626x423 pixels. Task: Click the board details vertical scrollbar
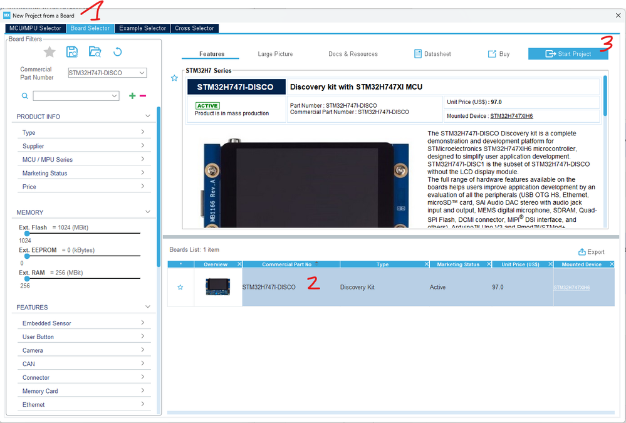coord(605,96)
